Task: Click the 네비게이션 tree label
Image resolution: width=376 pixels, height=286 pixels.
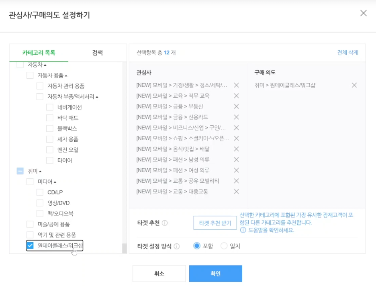Action: tap(69, 107)
